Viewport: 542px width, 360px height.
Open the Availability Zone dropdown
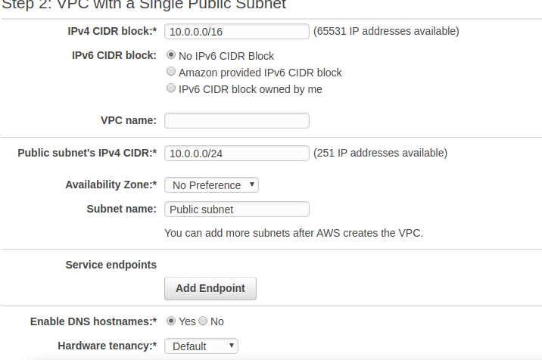coord(211,185)
